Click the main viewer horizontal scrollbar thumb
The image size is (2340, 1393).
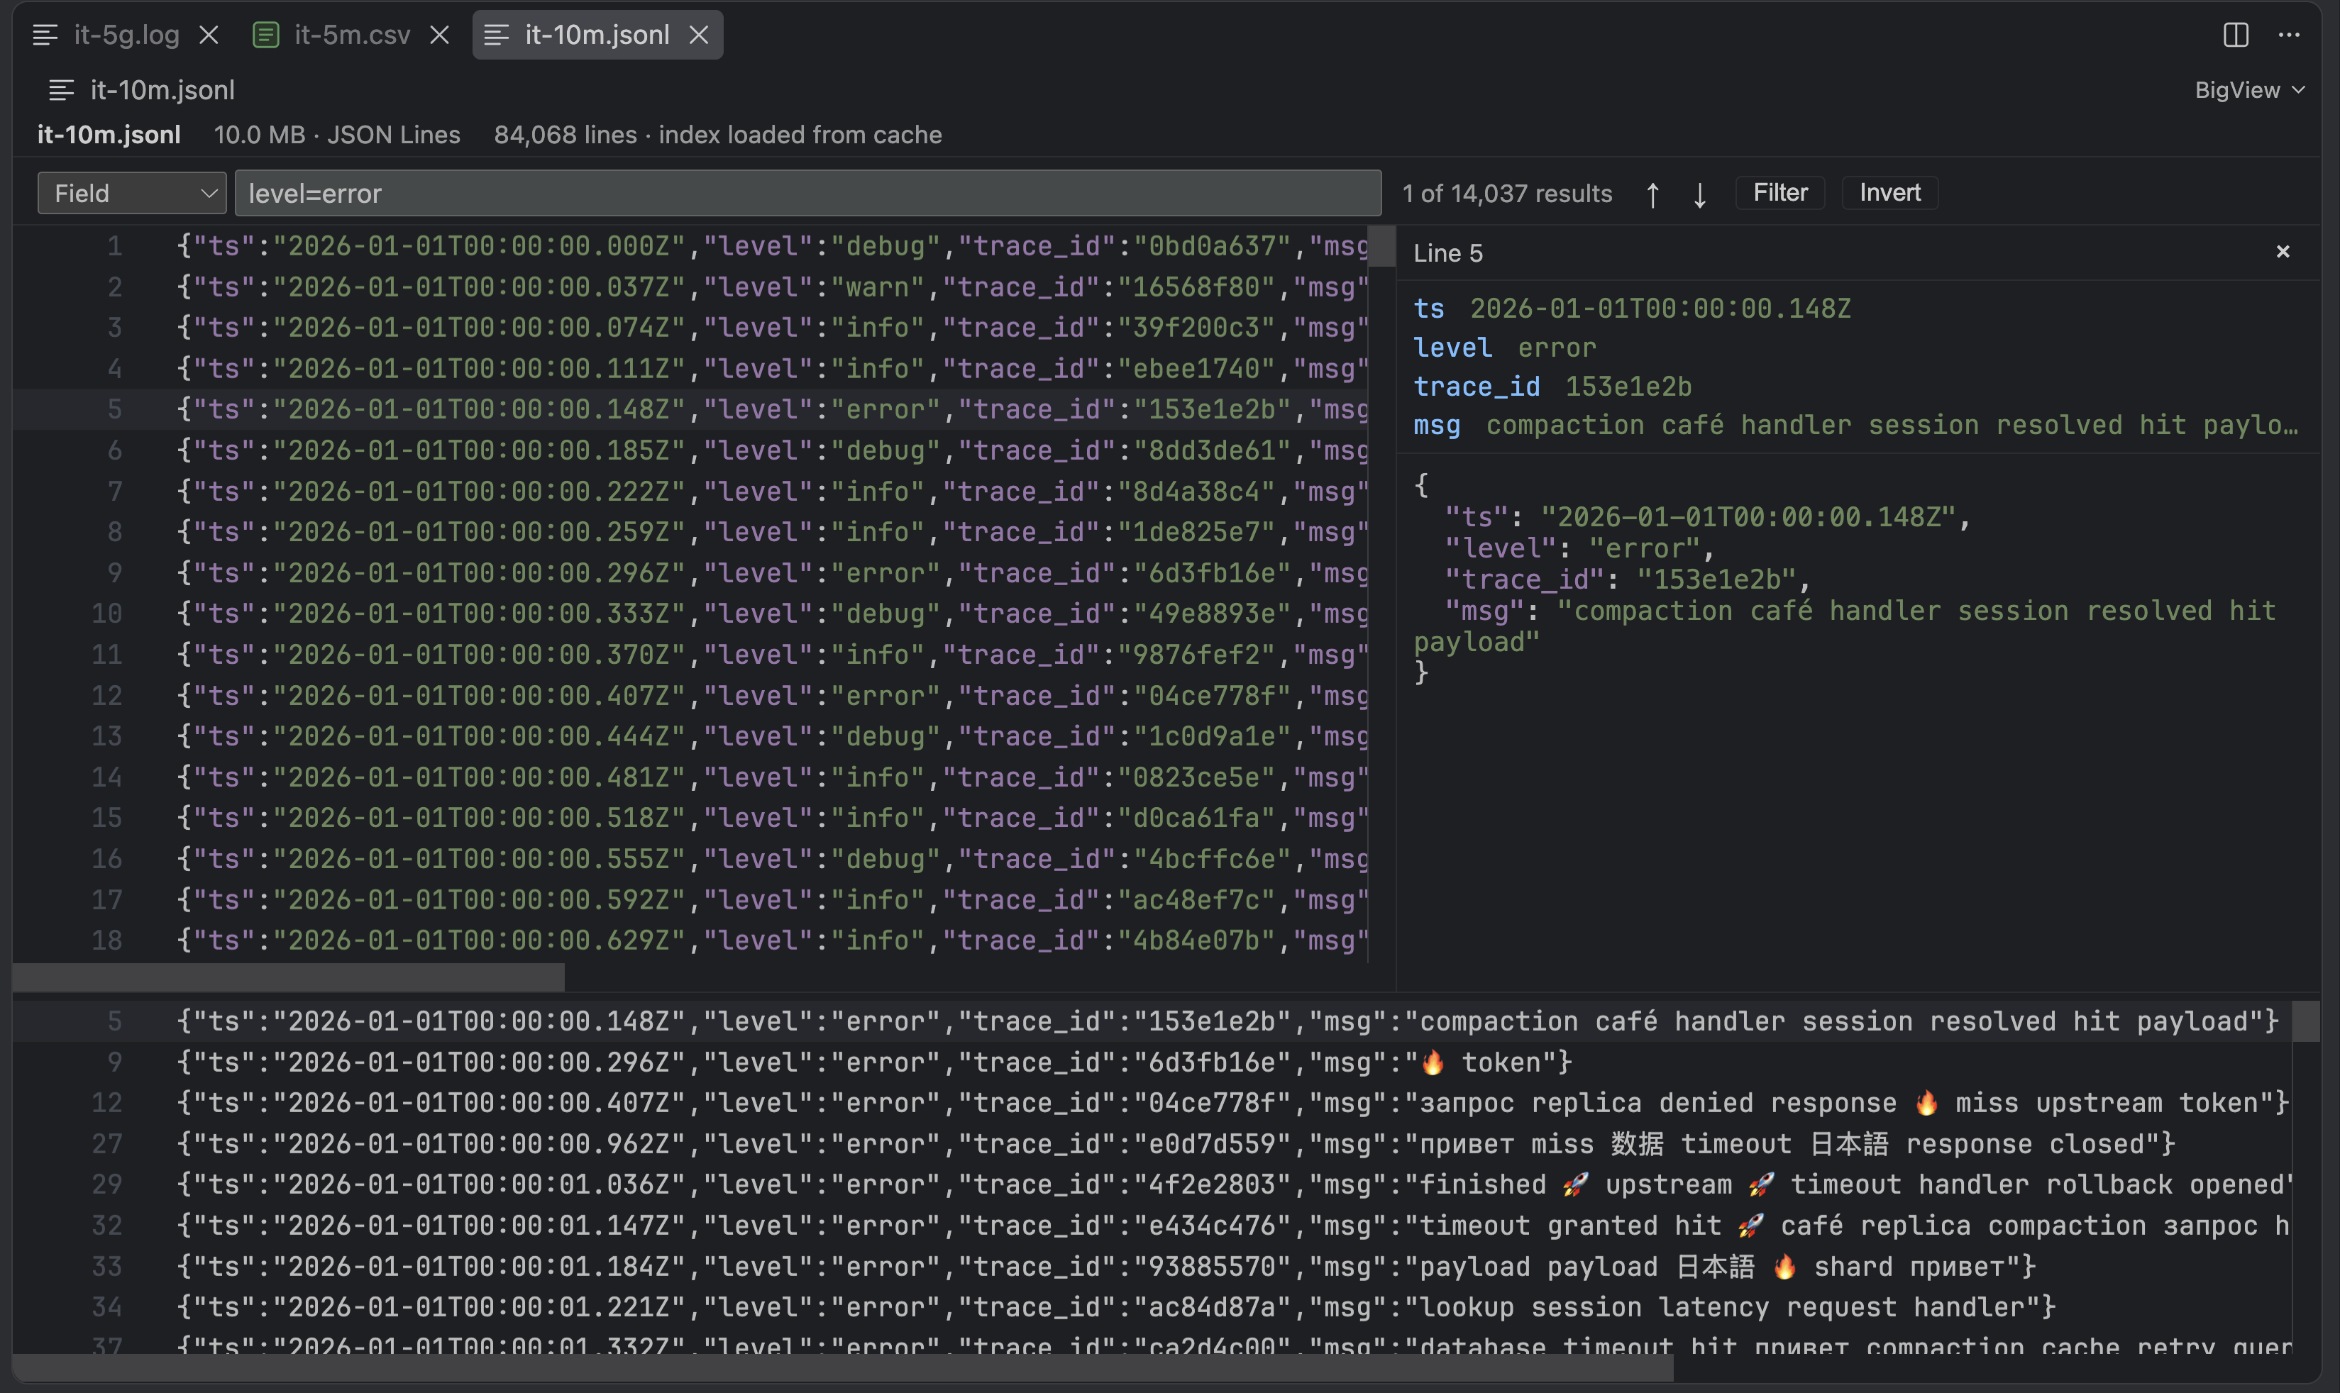pyautogui.click(x=288, y=977)
